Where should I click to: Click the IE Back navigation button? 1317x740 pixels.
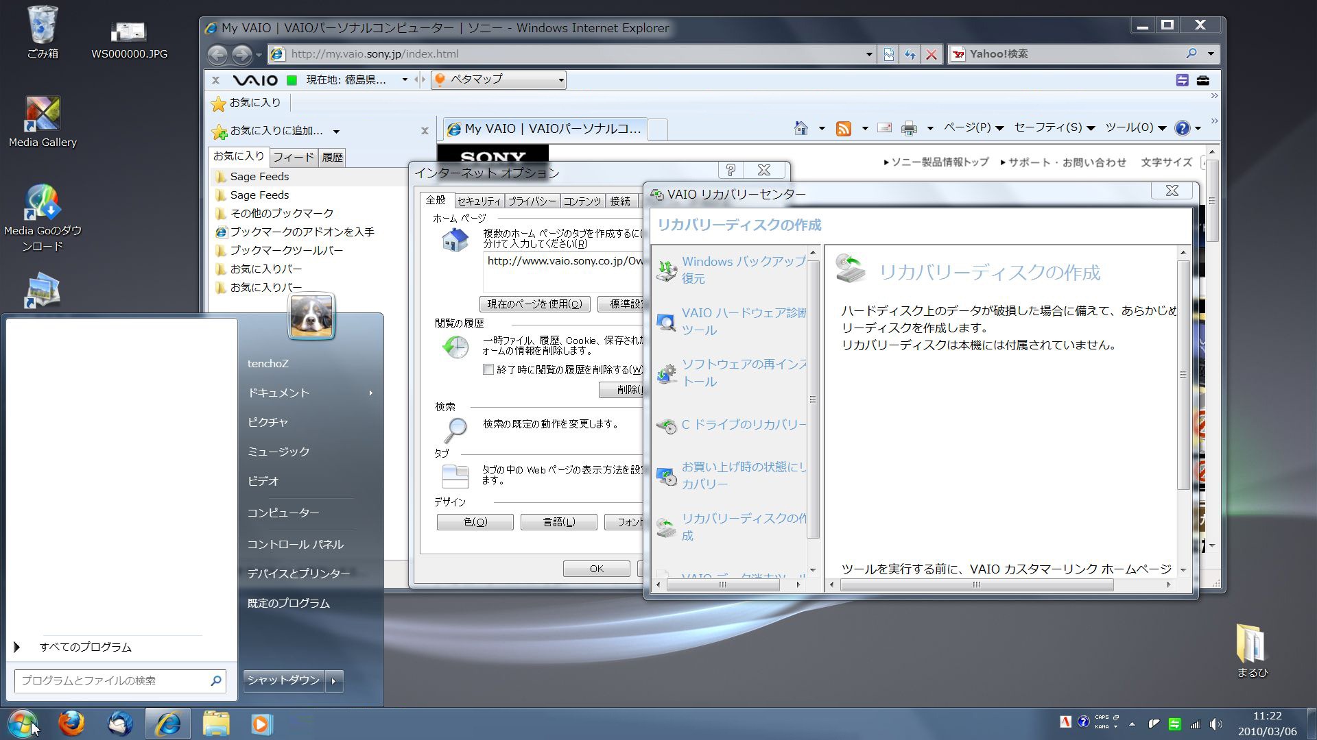217,54
